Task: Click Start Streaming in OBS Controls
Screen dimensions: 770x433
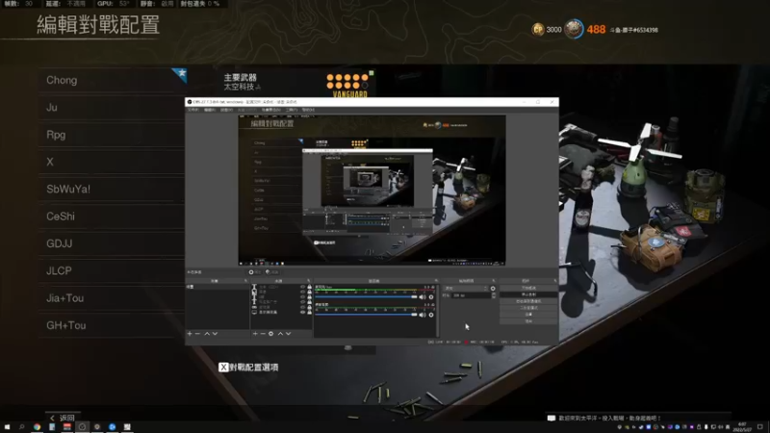Action: point(528,288)
